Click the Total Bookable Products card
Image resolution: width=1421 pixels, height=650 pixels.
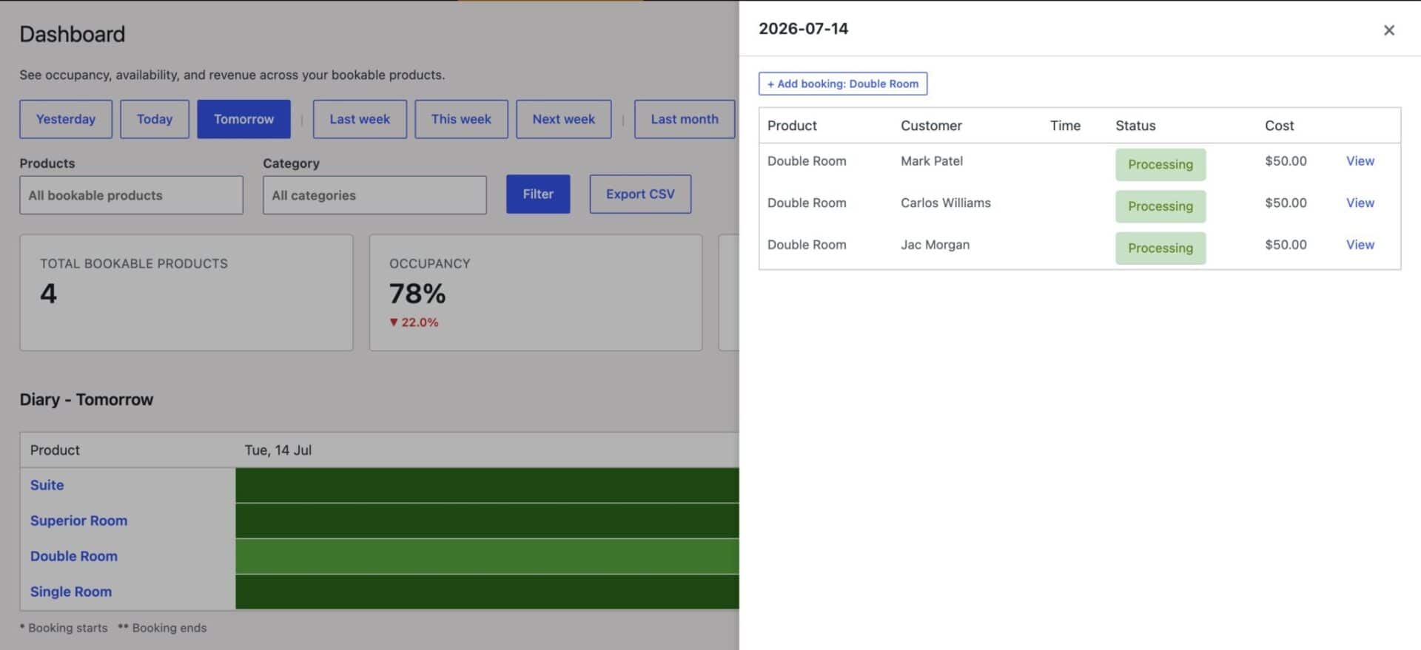click(187, 293)
